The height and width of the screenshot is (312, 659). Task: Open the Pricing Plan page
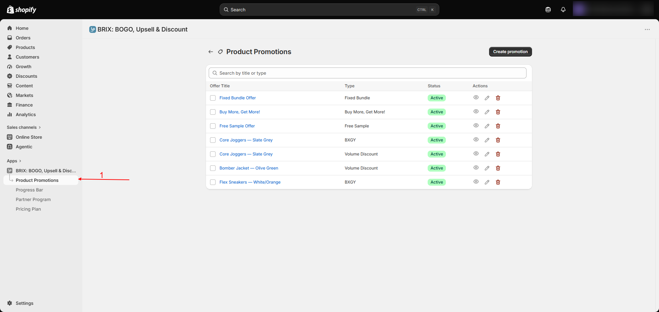[x=28, y=209]
